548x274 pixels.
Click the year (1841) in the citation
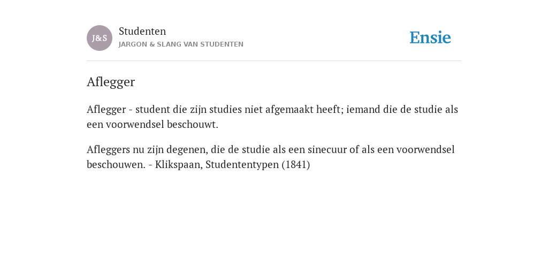[296, 165]
